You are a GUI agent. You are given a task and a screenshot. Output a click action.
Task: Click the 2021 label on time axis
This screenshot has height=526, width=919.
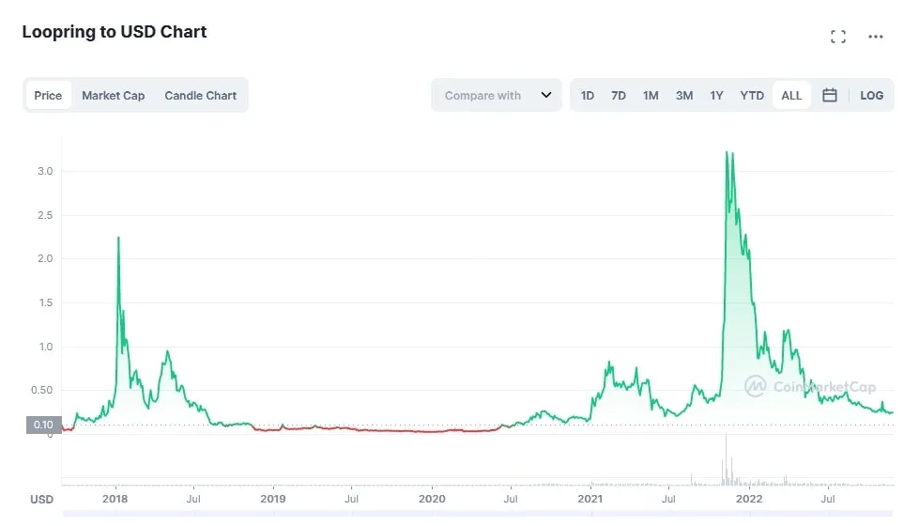590,499
